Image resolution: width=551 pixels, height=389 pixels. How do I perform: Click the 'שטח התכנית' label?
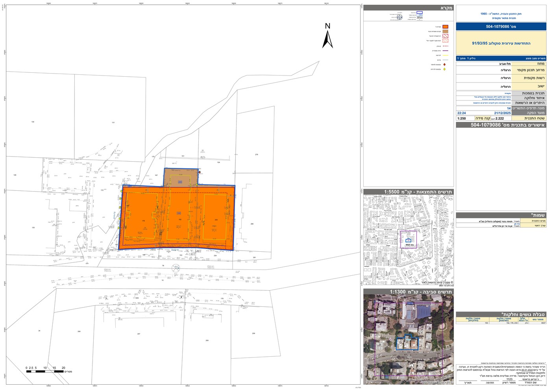point(534,118)
